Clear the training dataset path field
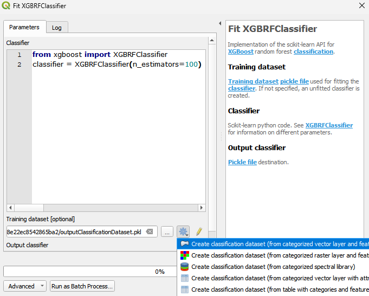This screenshot has width=369, height=296. pyautogui.click(x=150, y=231)
